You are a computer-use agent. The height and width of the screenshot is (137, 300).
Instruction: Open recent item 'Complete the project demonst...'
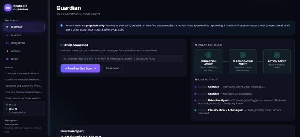point(23,73)
